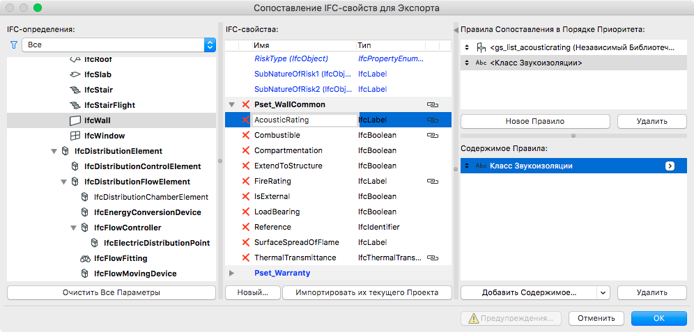The width and height of the screenshot is (694, 332).
Task: Click the link icon beside FireRating
Action: pos(432,181)
